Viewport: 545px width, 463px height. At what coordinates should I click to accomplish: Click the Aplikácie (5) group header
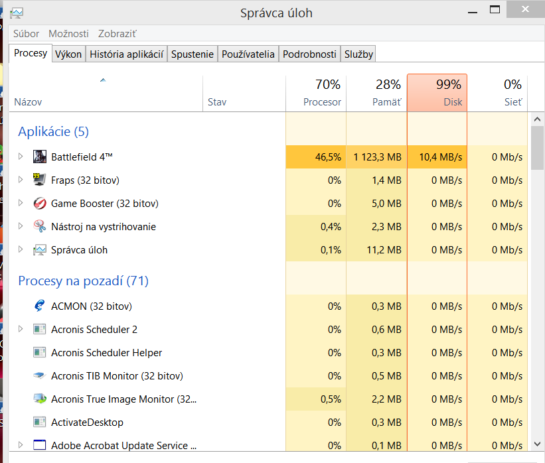[54, 131]
